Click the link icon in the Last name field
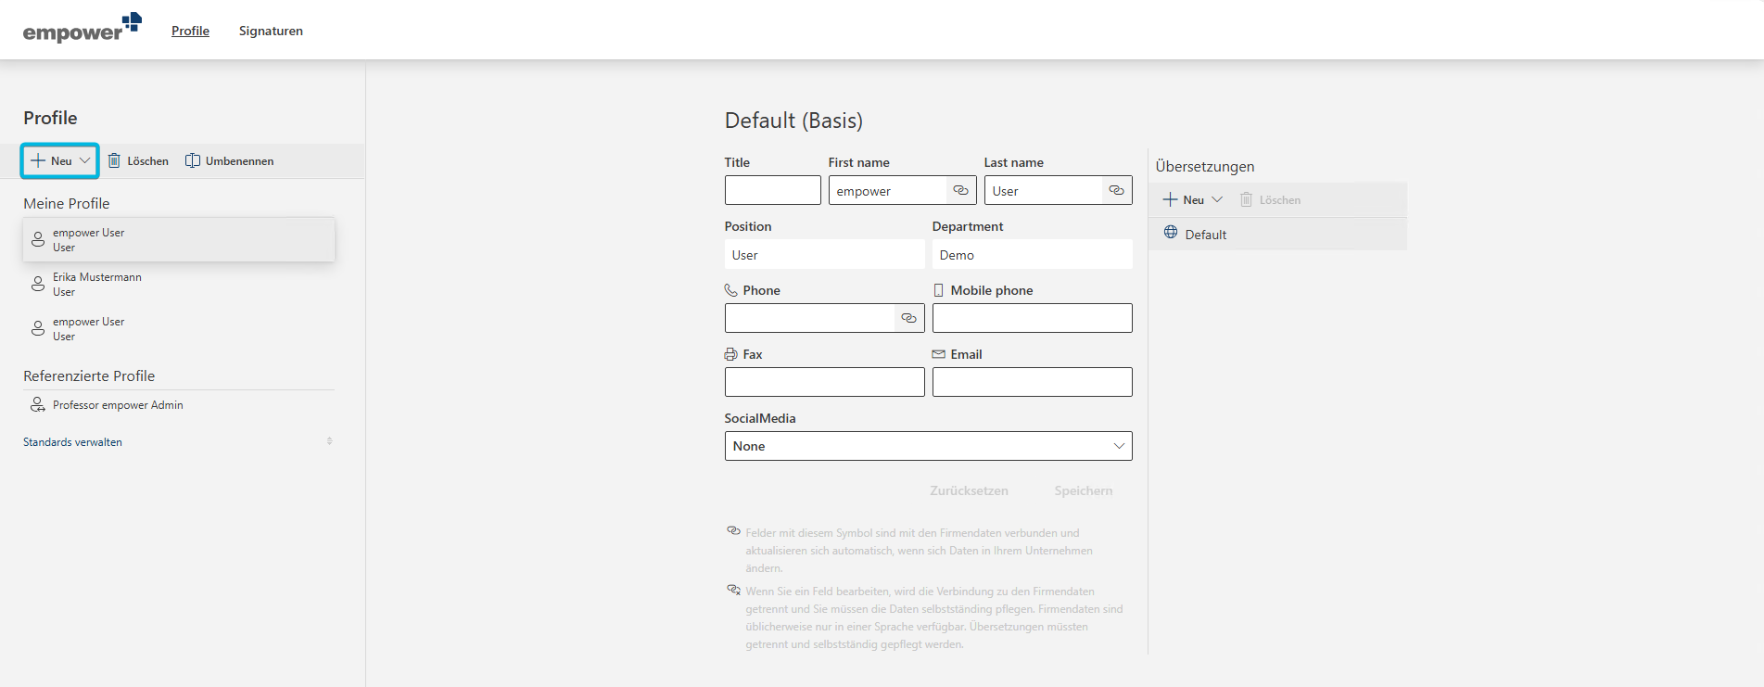 [x=1117, y=190]
